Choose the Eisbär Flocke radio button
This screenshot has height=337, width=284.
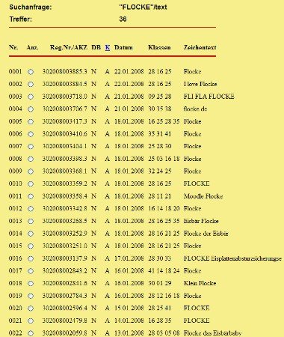[x=31, y=222]
